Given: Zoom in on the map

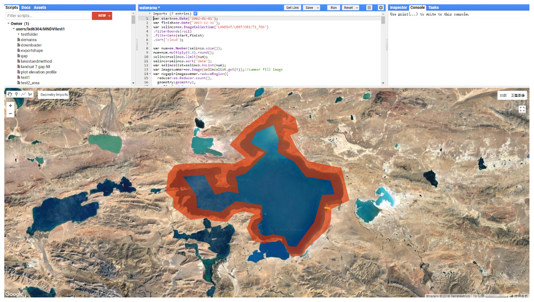Looking at the screenshot, I should [10, 105].
